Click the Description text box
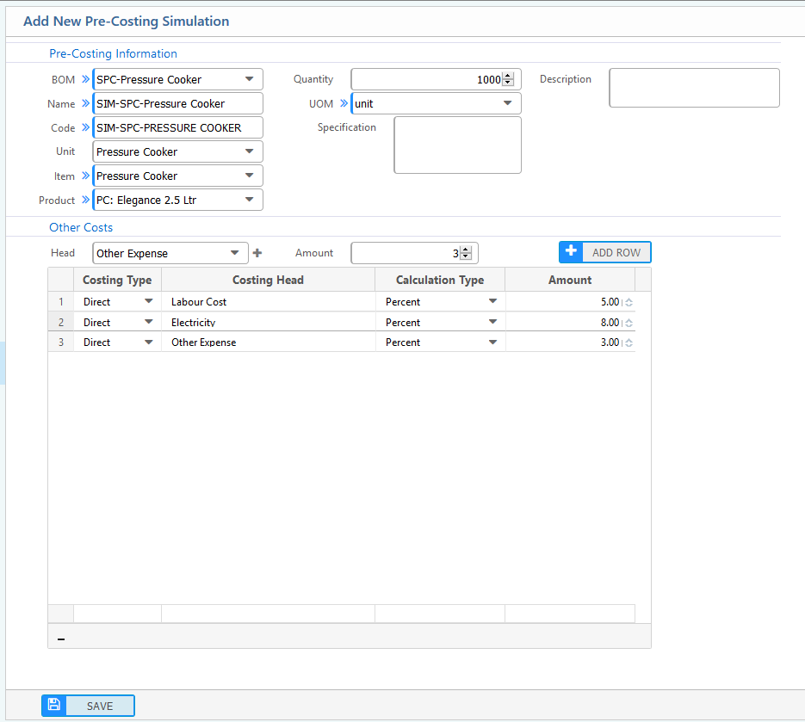This screenshot has height=722, width=805. pos(694,88)
